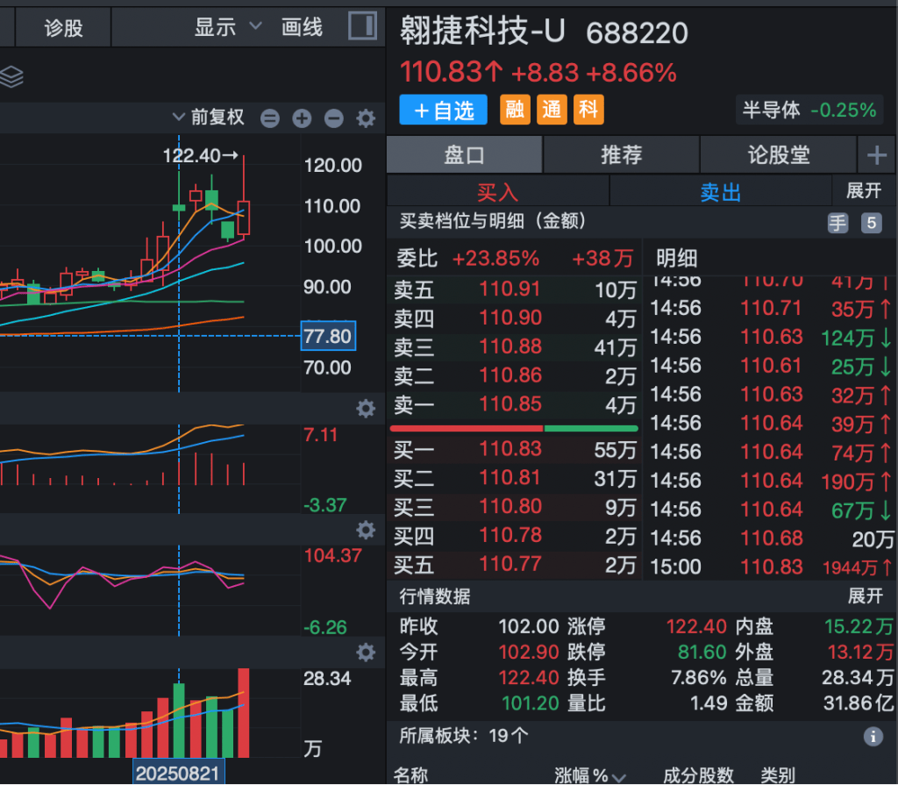The height and width of the screenshot is (785, 898).
Task: Open volume panel settings gear
Action: pos(366,652)
